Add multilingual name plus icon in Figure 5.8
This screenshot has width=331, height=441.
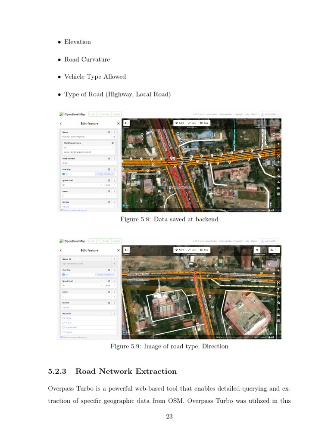coord(114,137)
